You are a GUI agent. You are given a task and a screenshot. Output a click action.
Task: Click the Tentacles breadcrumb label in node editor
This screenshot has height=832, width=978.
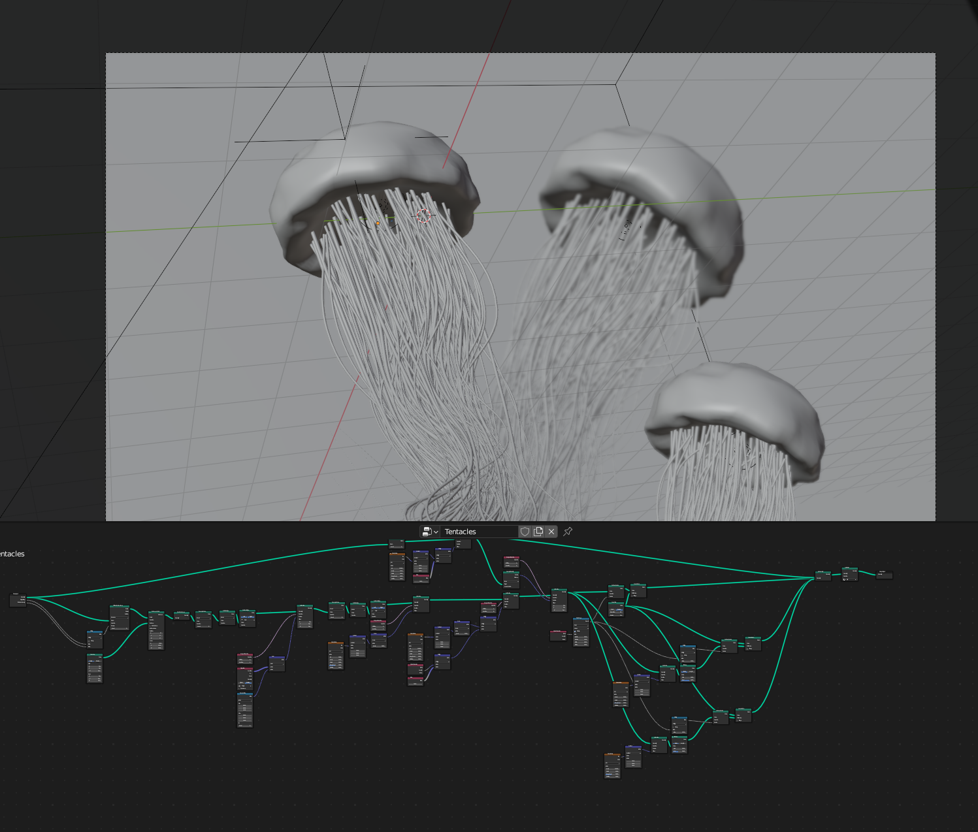click(x=12, y=554)
